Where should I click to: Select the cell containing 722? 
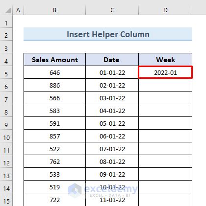(54, 200)
